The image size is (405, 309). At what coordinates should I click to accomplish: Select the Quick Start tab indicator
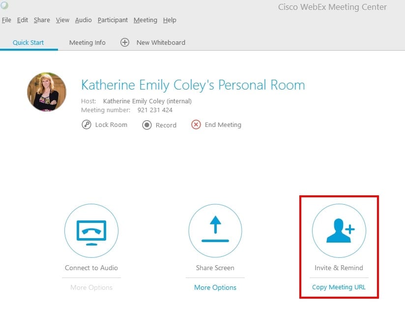pos(28,42)
